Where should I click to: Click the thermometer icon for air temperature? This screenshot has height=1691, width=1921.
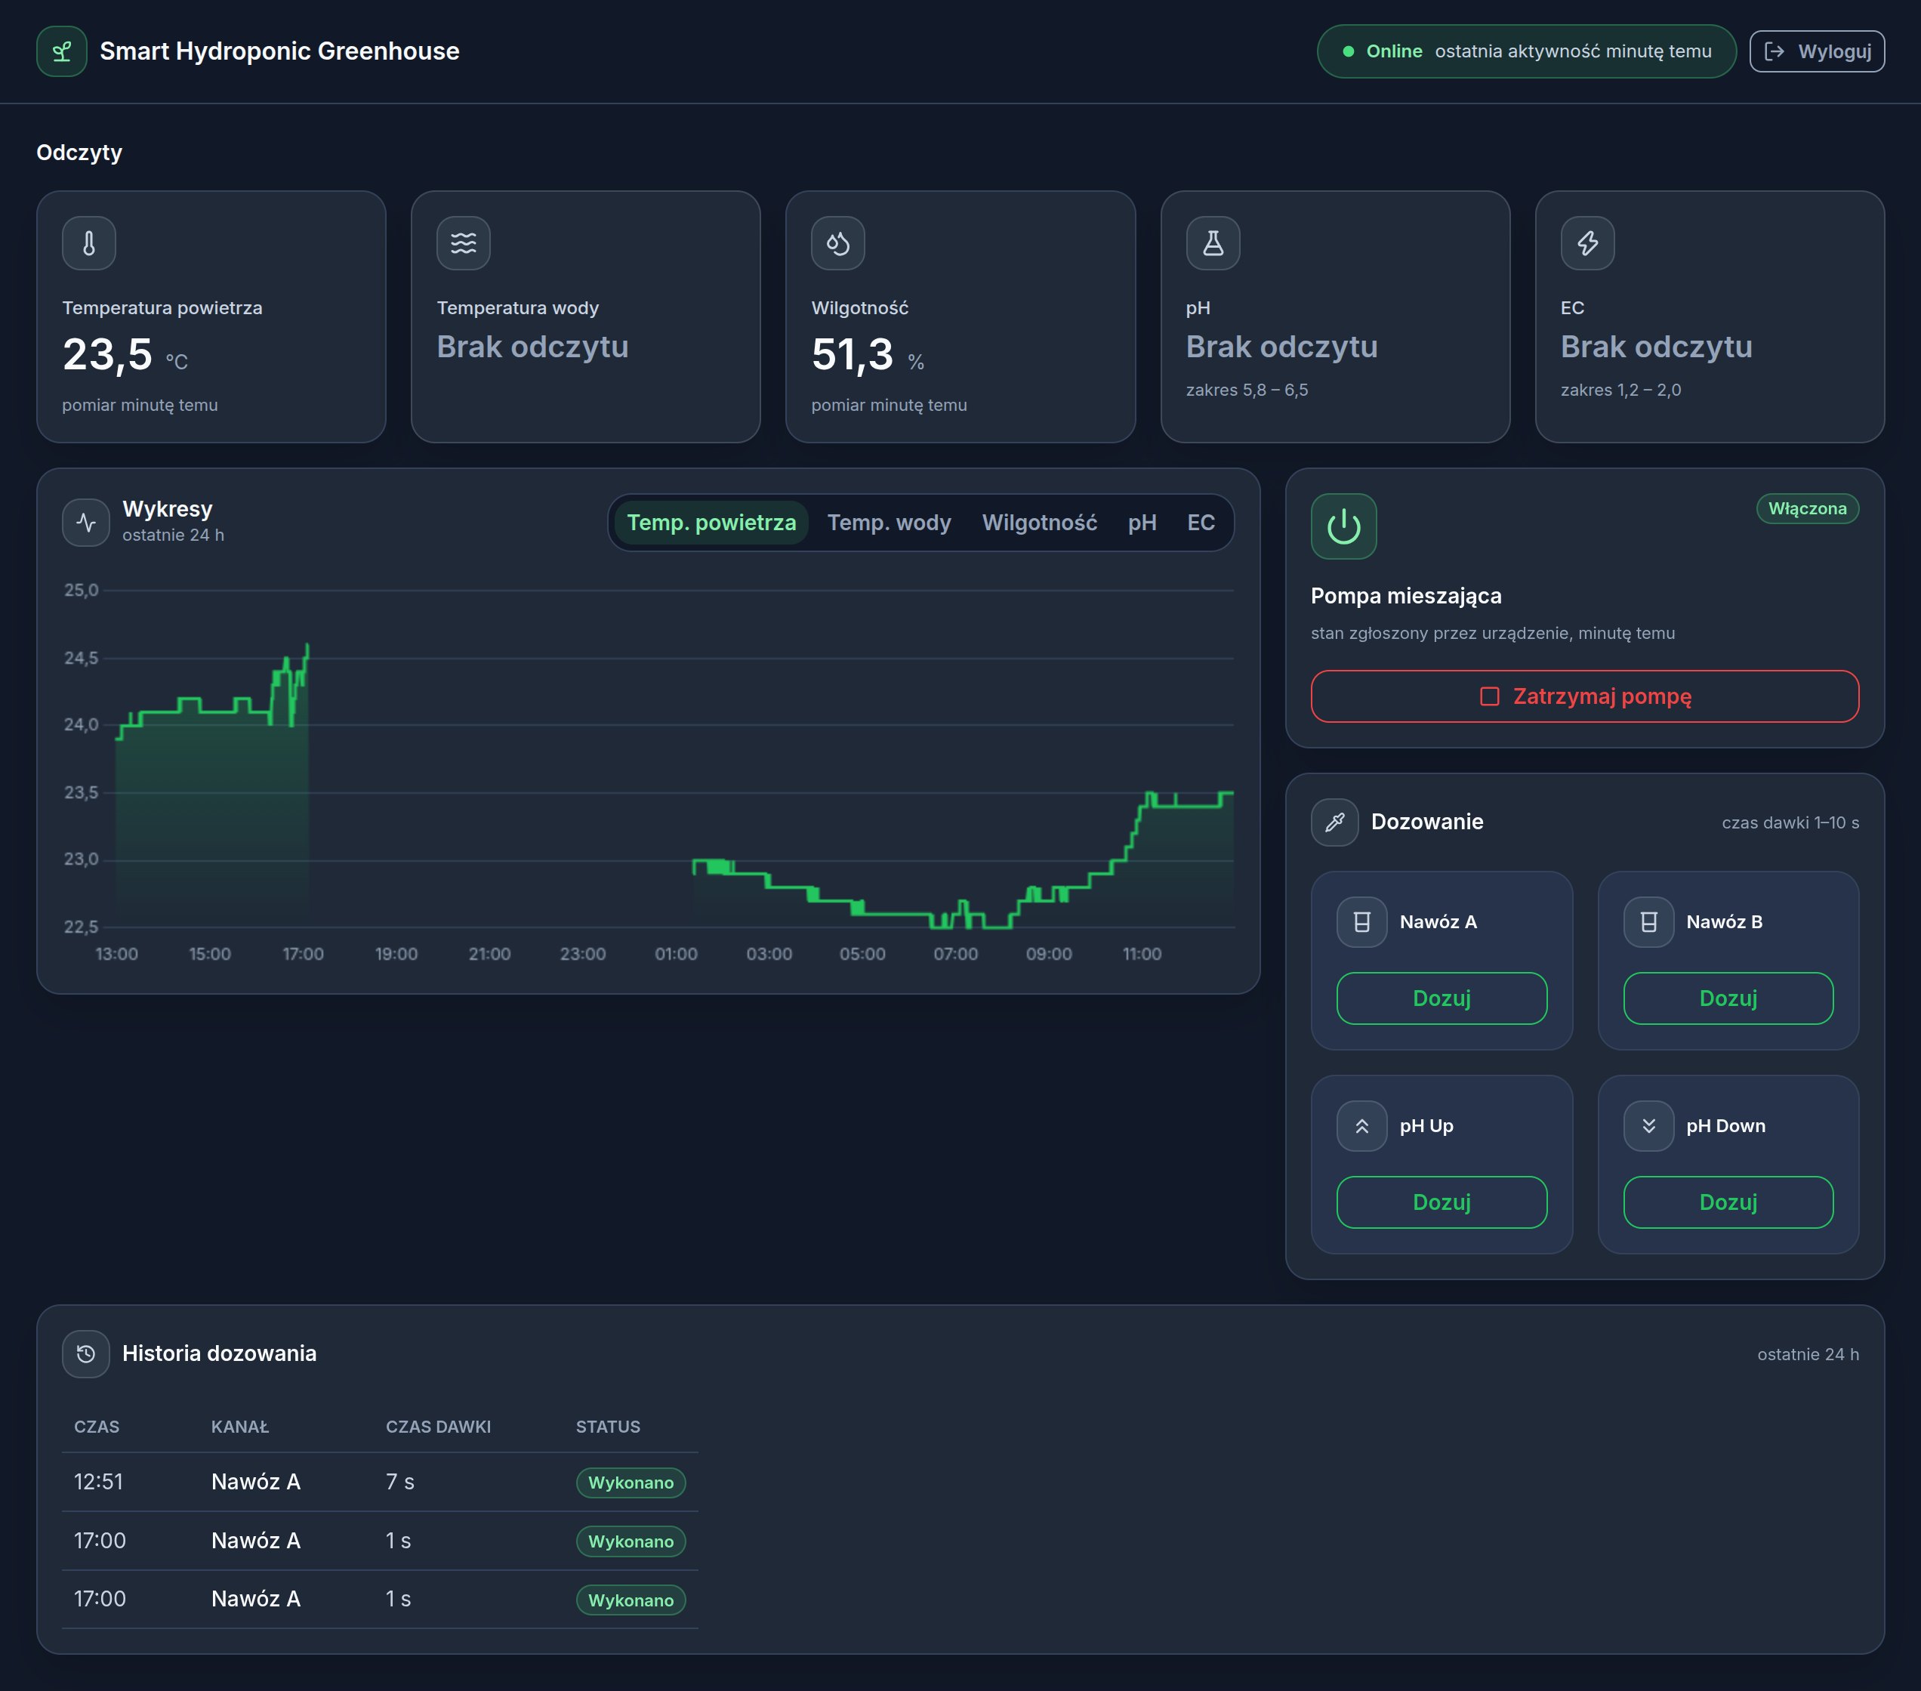[x=89, y=243]
